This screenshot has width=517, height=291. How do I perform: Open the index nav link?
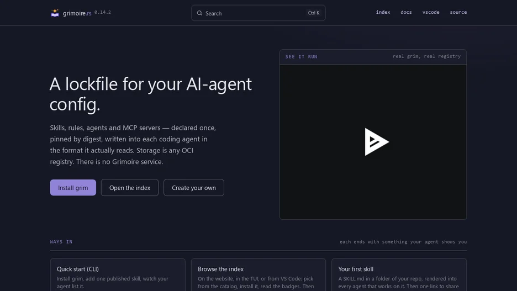[x=383, y=12]
